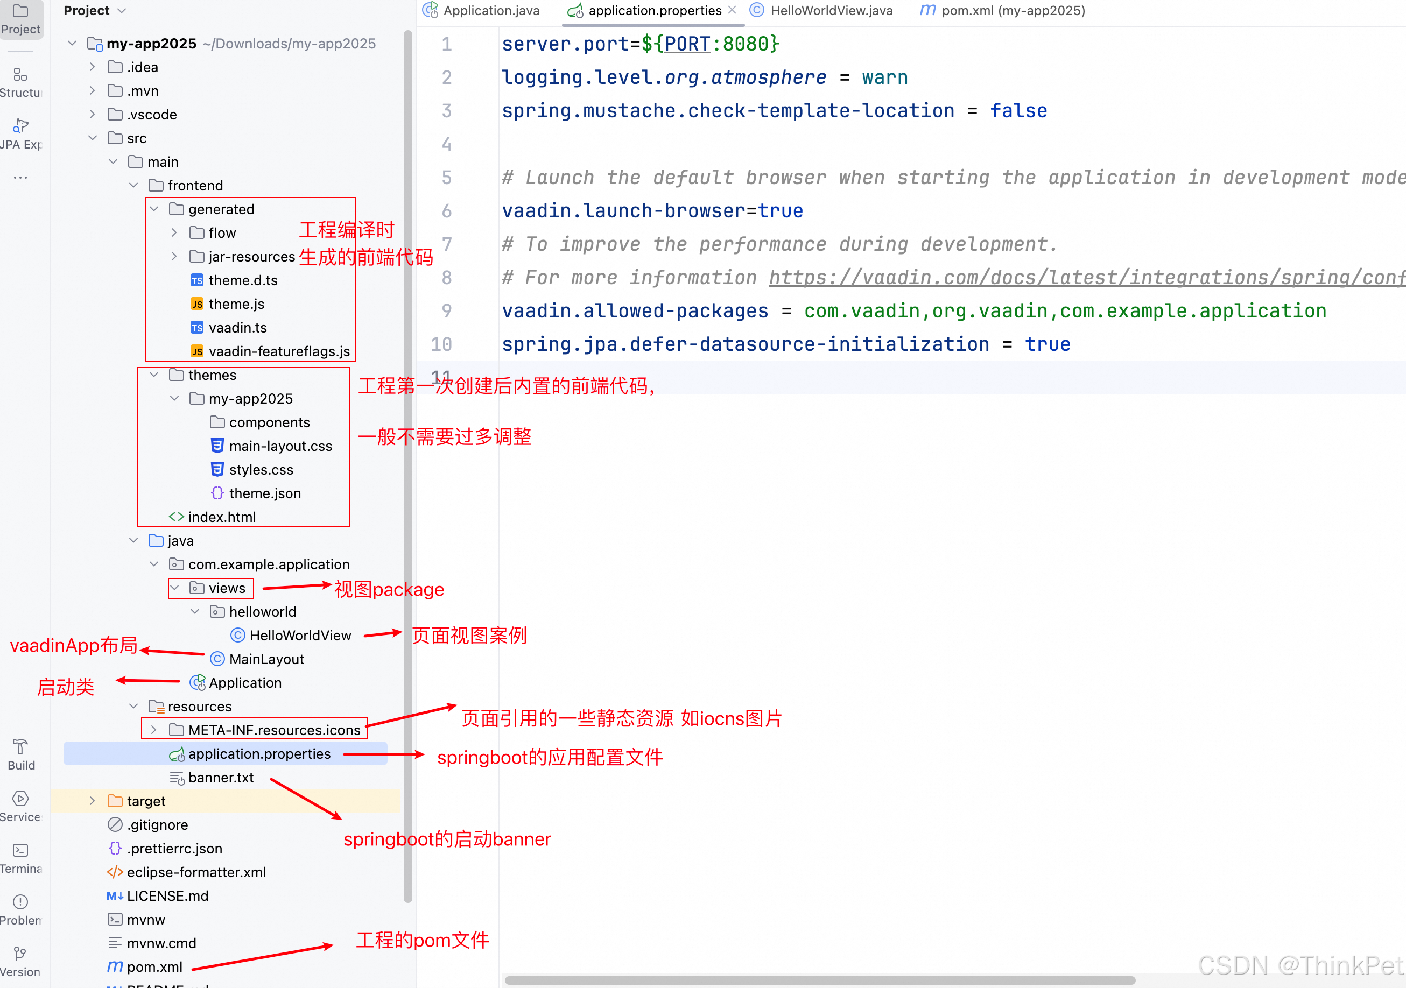
Task: Select the MainLayout class in the tree
Action: 266,659
